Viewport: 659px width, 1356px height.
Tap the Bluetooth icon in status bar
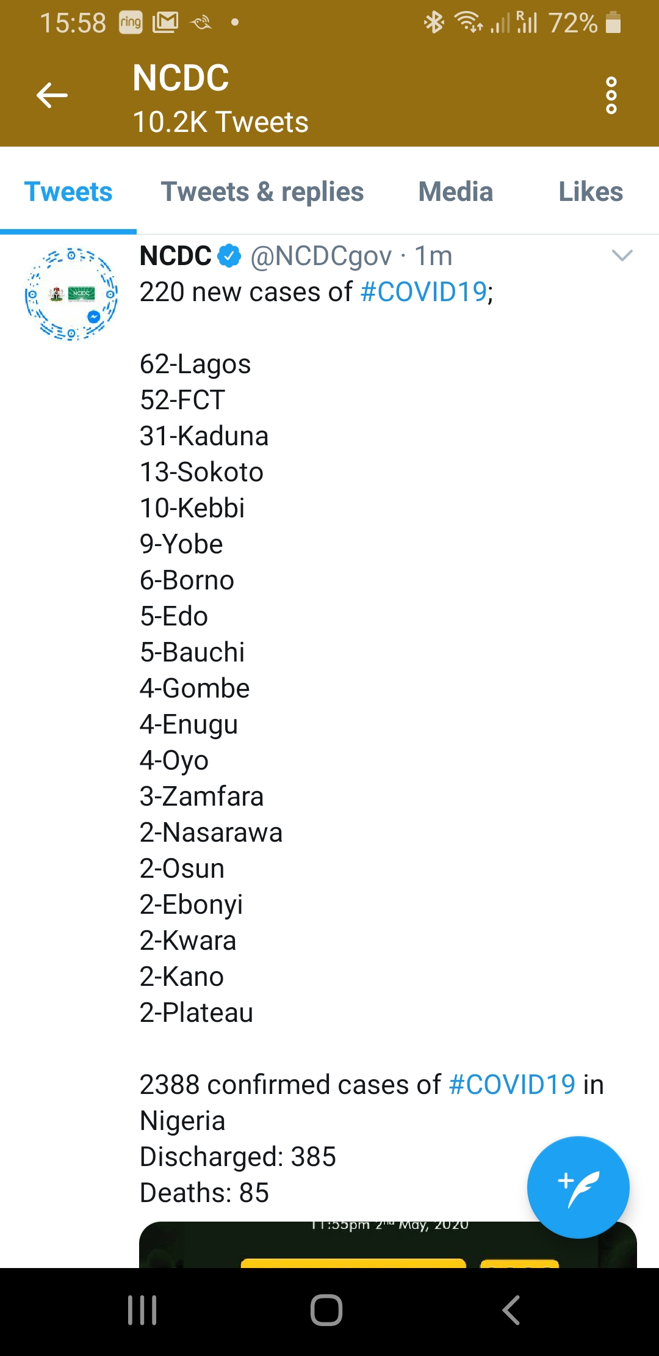tap(434, 23)
